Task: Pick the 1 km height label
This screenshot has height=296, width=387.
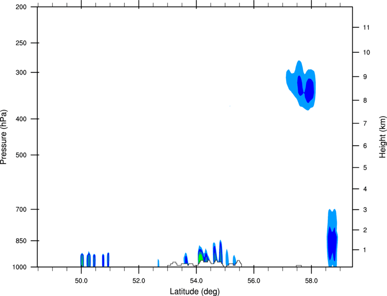Action: click(x=365, y=250)
